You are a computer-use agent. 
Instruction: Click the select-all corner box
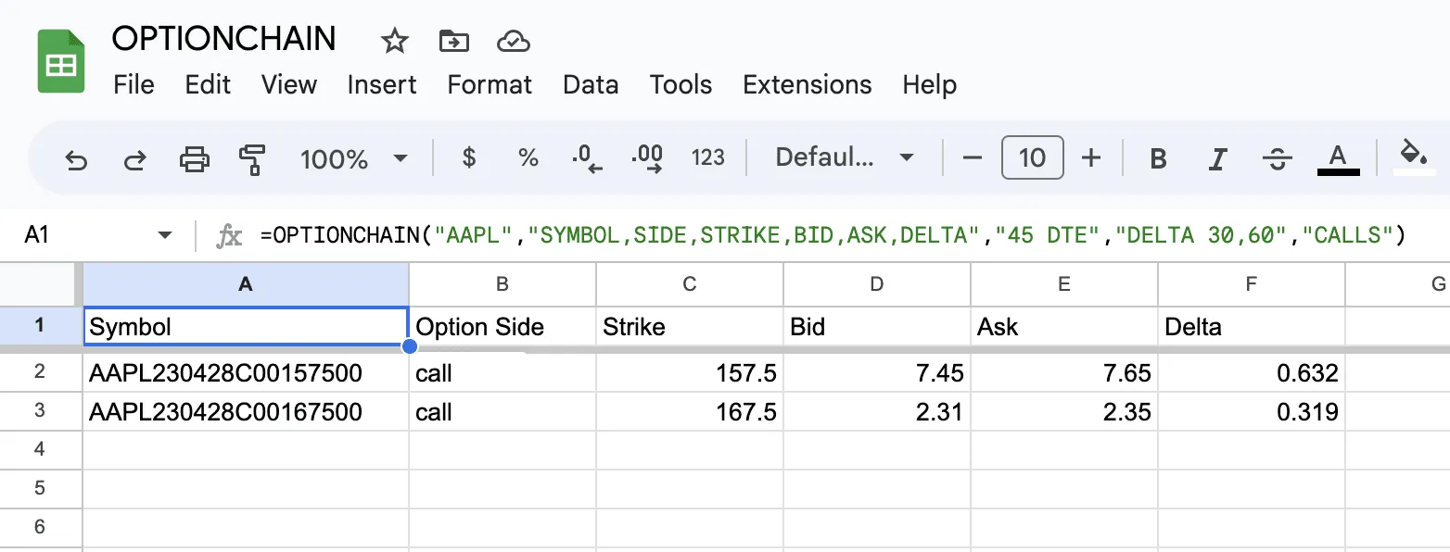point(41,284)
